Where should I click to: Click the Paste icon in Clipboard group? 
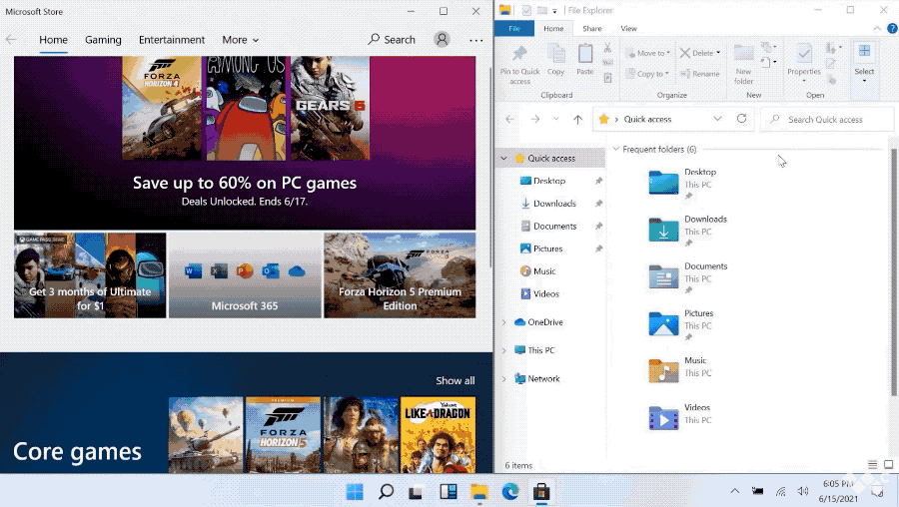tap(585, 58)
